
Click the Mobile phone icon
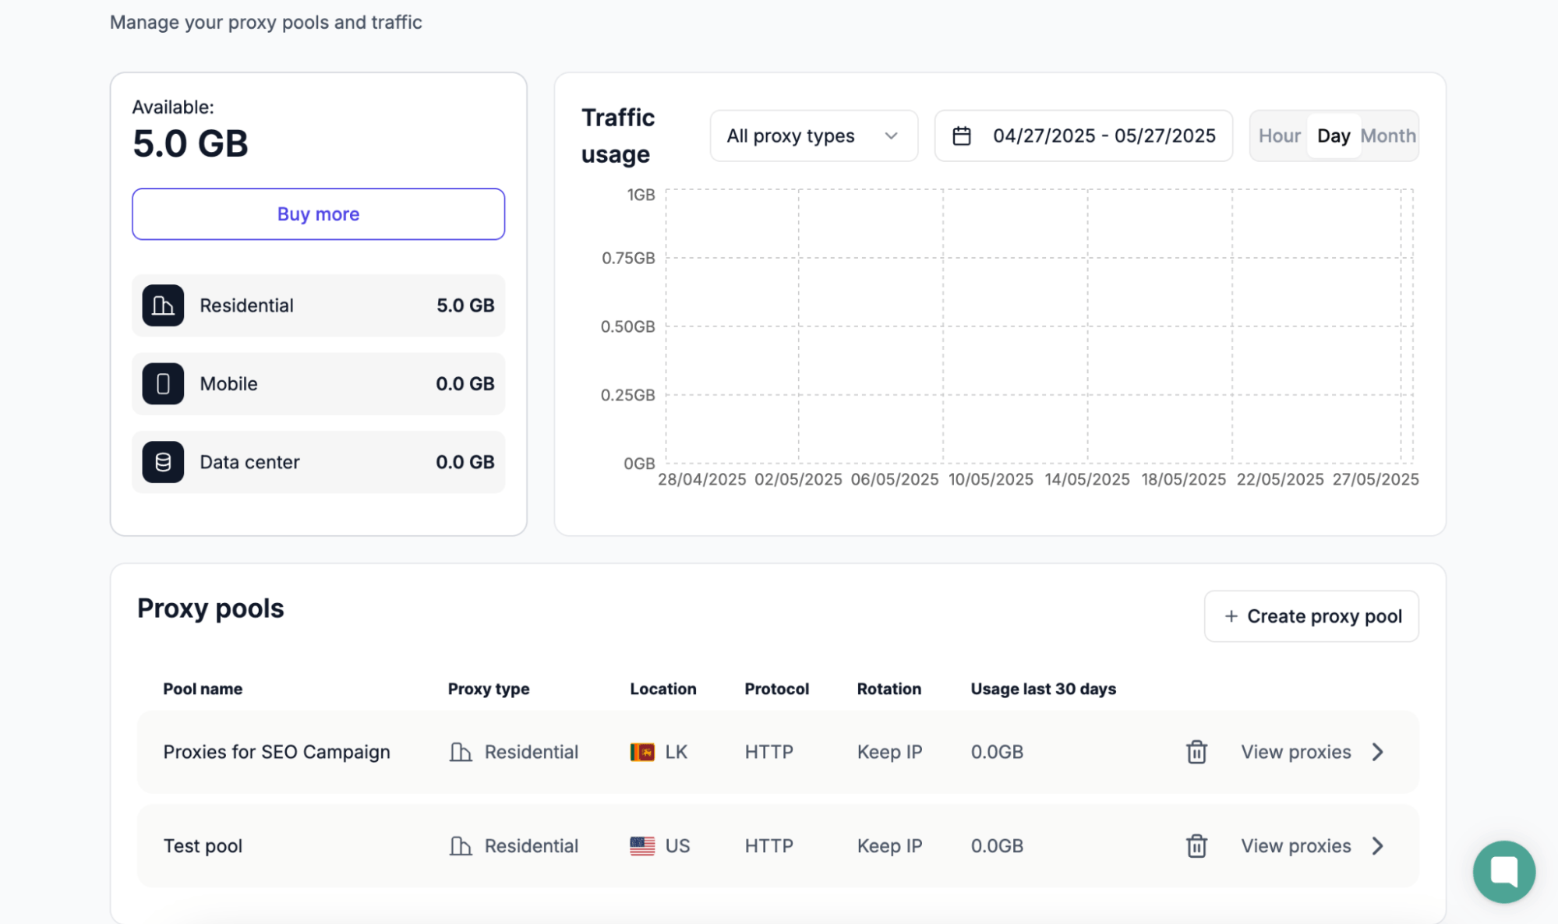point(163,383)
